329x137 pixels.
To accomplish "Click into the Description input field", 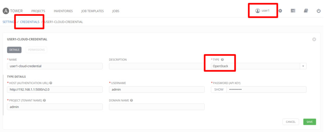I will [157, 66].
